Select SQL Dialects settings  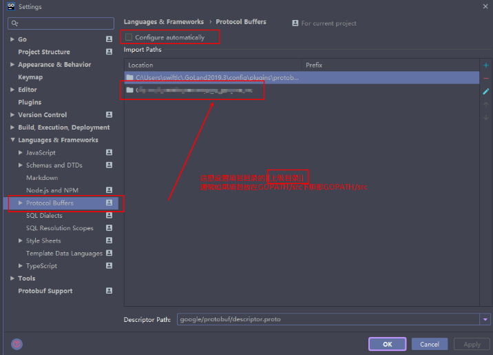pos(44,216)
